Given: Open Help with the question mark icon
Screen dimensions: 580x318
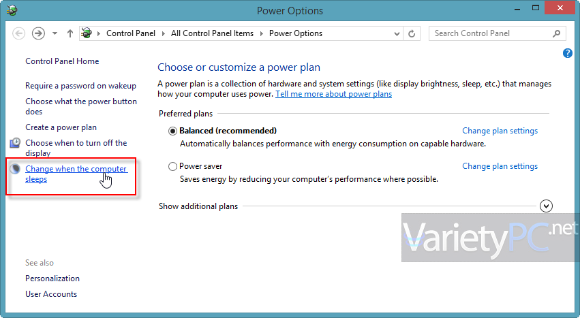Looking at the screenshot, I should 568,53.
